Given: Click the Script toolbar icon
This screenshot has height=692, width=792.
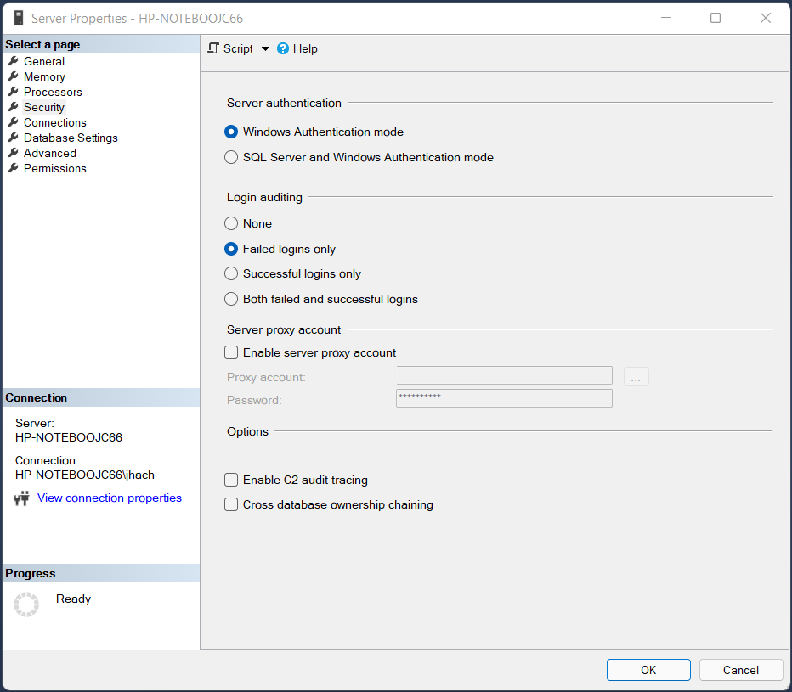Looking at the screenshot, I should pos(213,48).
